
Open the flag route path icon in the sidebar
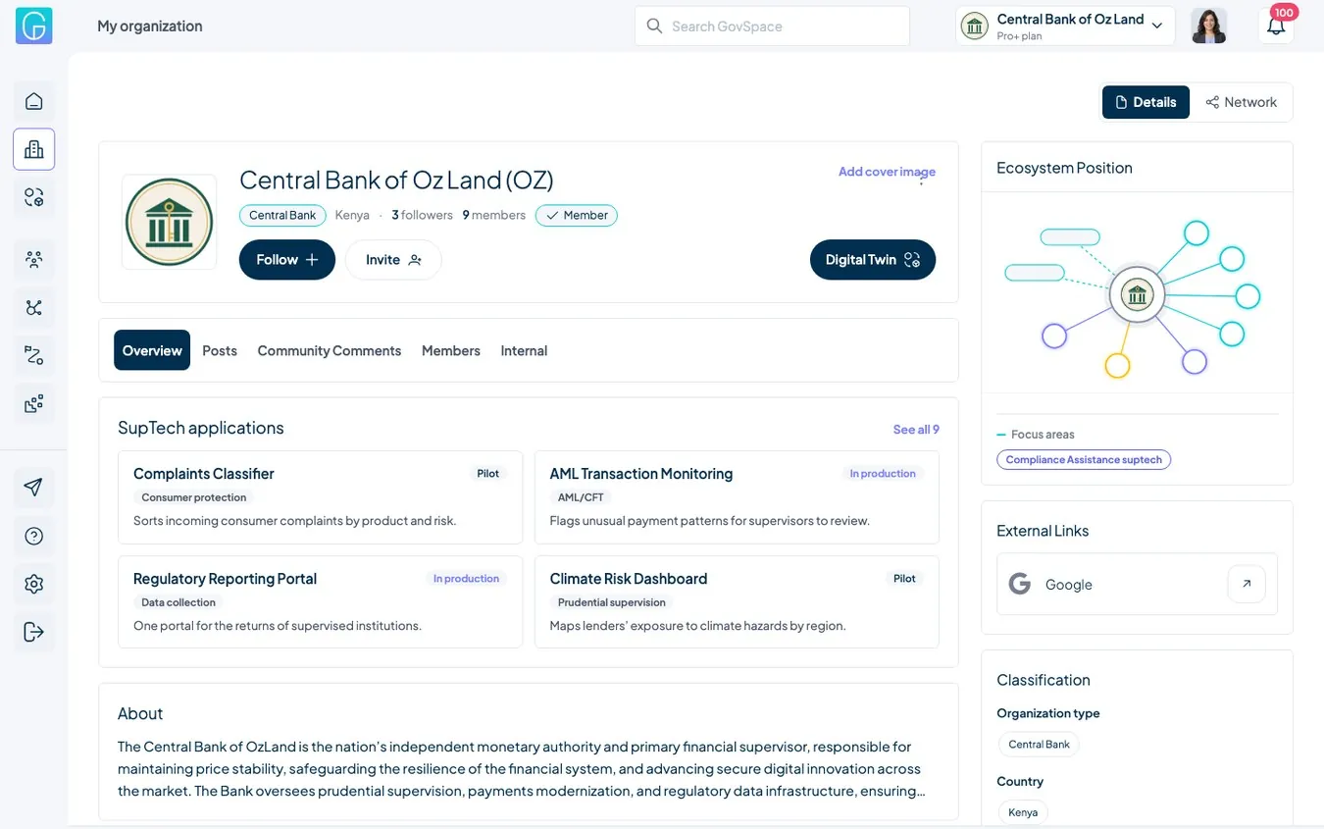point(34,356)
